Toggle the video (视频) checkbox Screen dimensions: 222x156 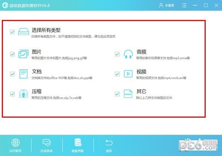point(117,74)
